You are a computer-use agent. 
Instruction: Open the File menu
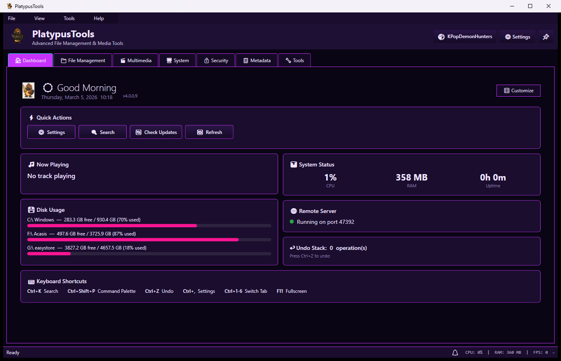(12, 18)
